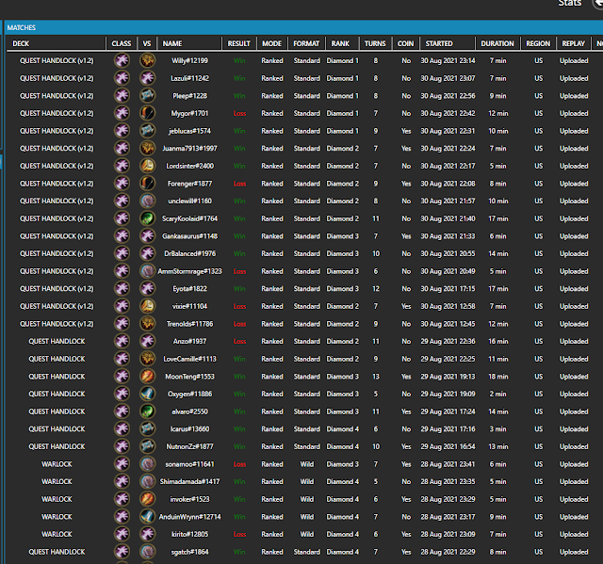Sort matches by VS column header

coord(147,43)
